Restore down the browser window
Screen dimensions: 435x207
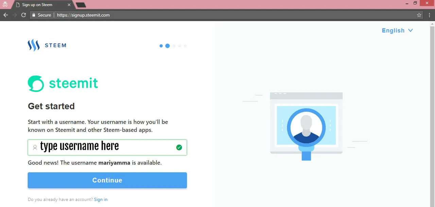pos(415,3)
